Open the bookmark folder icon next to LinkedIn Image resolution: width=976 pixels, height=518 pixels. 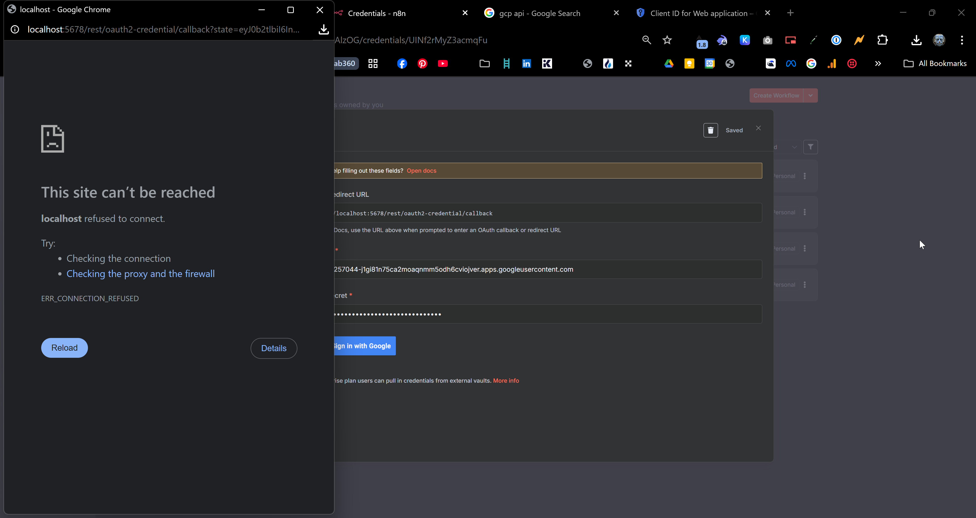click(485, 64)
